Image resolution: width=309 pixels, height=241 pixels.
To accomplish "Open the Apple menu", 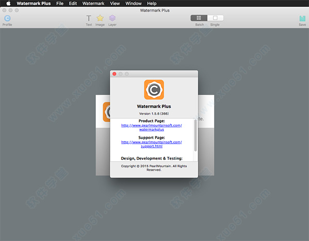I will (x=8, y=4).
